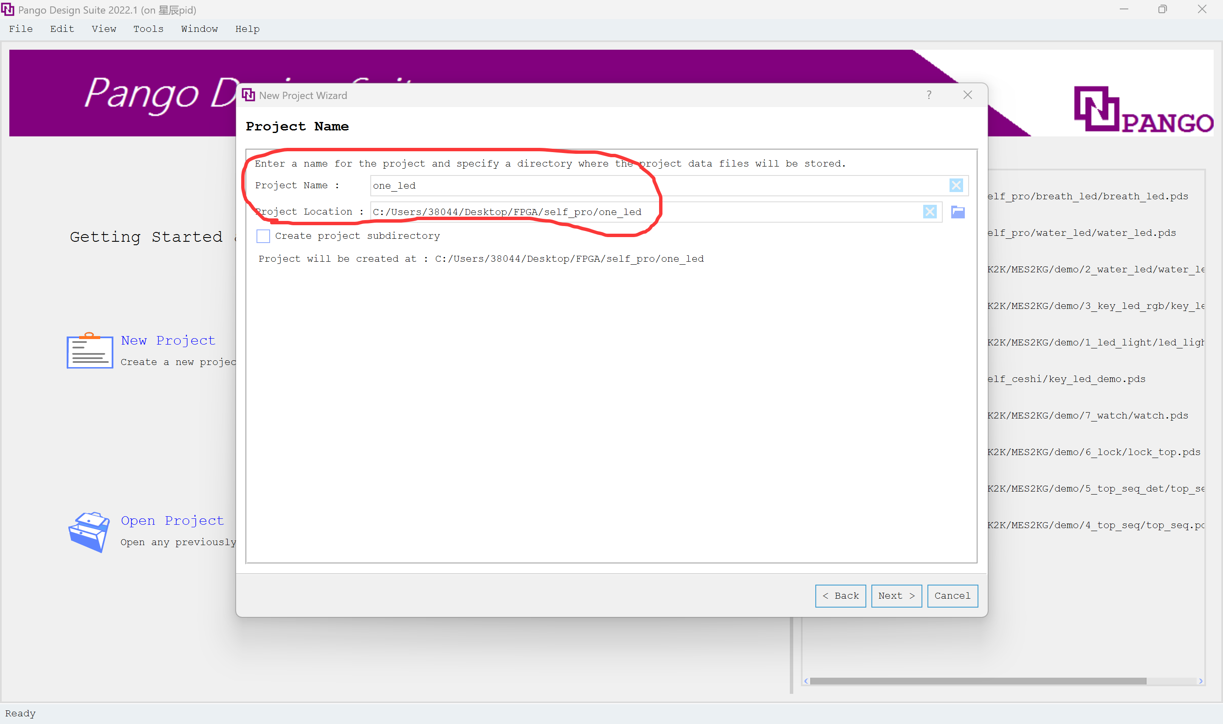Click the Next button
Screen dimensions: 1223x724
pos(896,596)
